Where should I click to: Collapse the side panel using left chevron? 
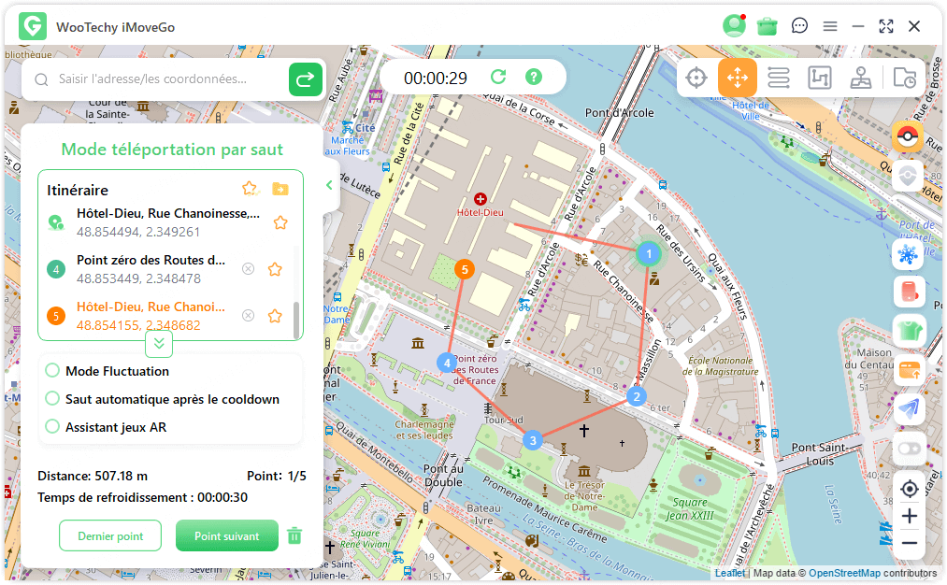329,185
